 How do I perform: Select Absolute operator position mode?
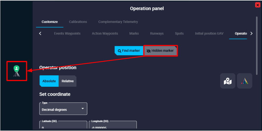click(49, 81)
